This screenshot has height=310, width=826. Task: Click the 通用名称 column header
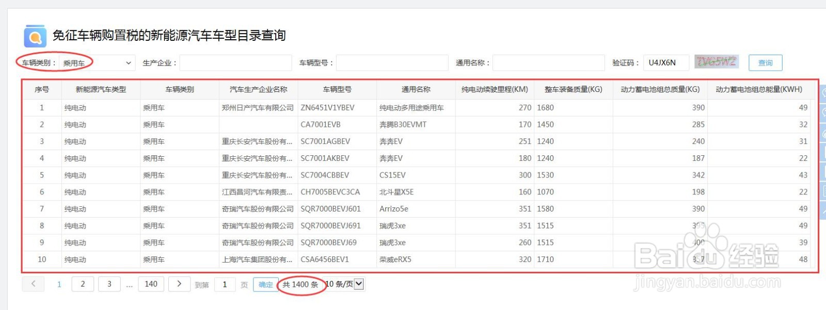click(x=416, y=89)
